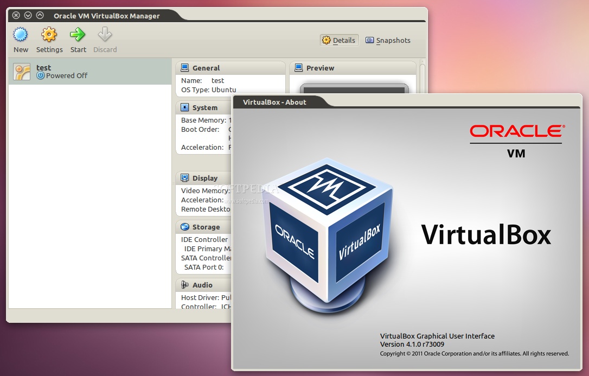Click the General section heading
The width and height of the screenshot is (589, 376).
206,68
